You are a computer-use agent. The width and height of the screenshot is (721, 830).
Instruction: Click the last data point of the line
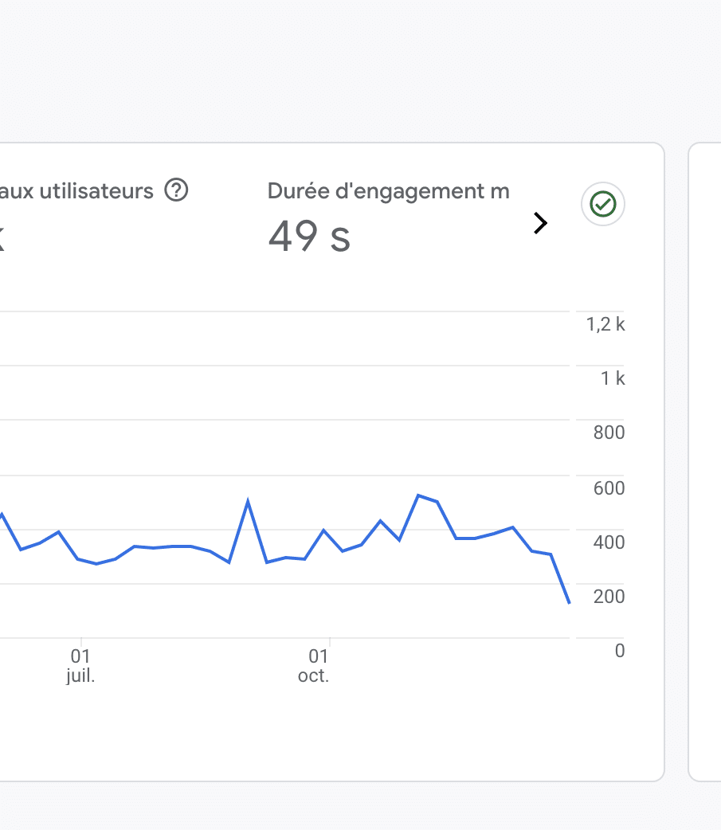click(x=569, y=602)
